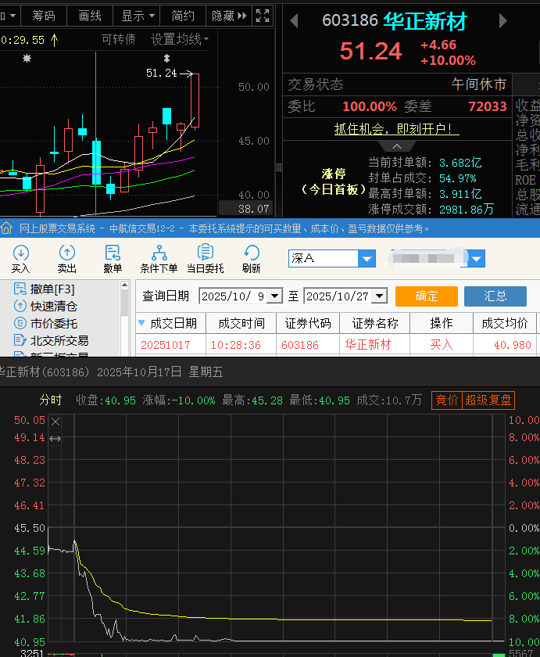Go to previous stock with left arrow

(x=295, y=20)
